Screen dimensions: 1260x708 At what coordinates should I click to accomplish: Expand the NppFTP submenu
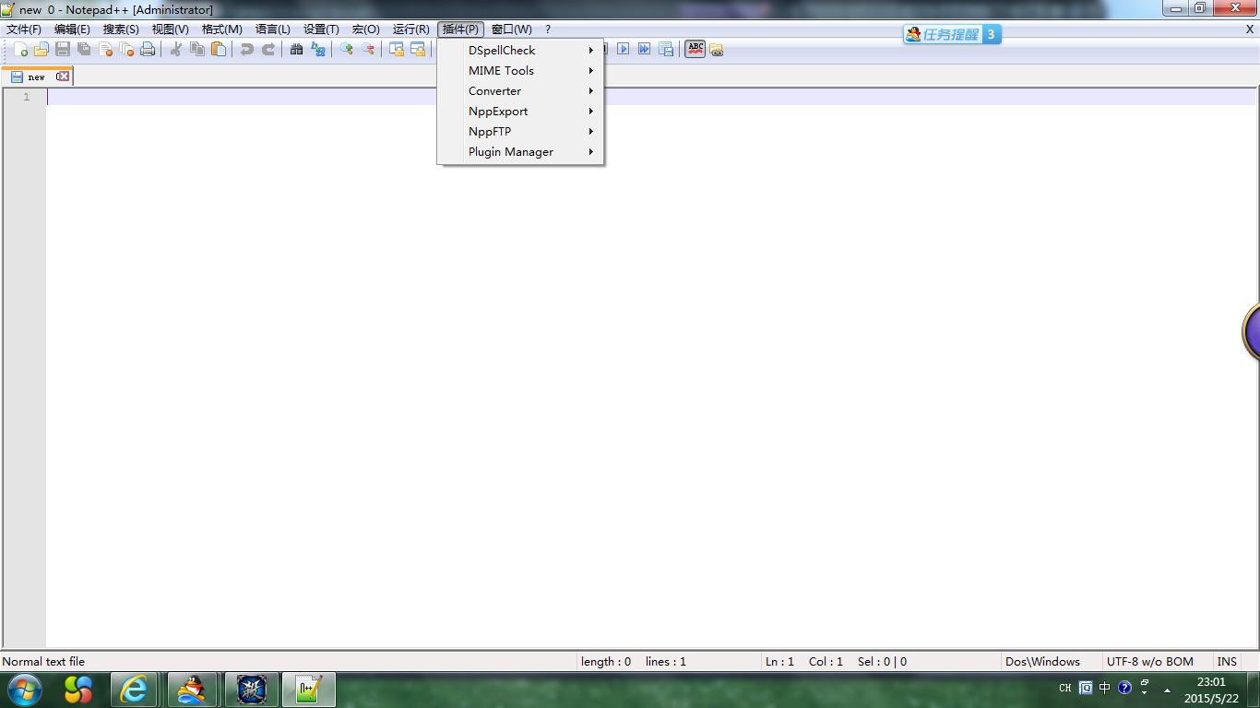pyautogui.click(x=521, y=131)
